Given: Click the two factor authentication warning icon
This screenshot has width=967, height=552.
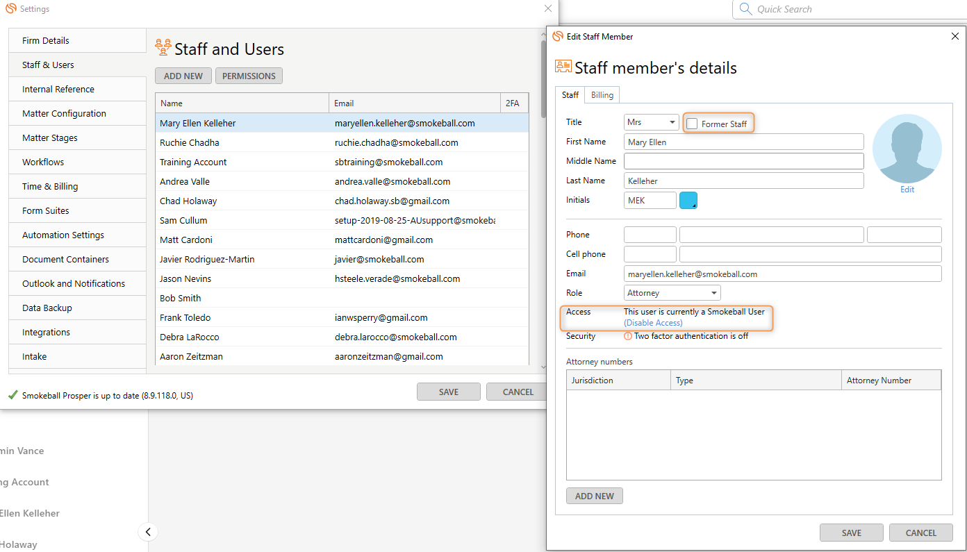Looking at the screenshot, I should (x=628, y=336).
